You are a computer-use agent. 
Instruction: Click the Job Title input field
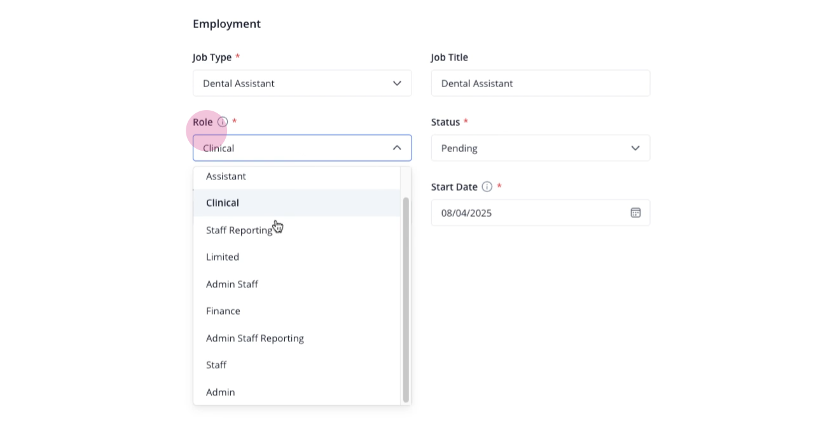(x=541, y=83)
